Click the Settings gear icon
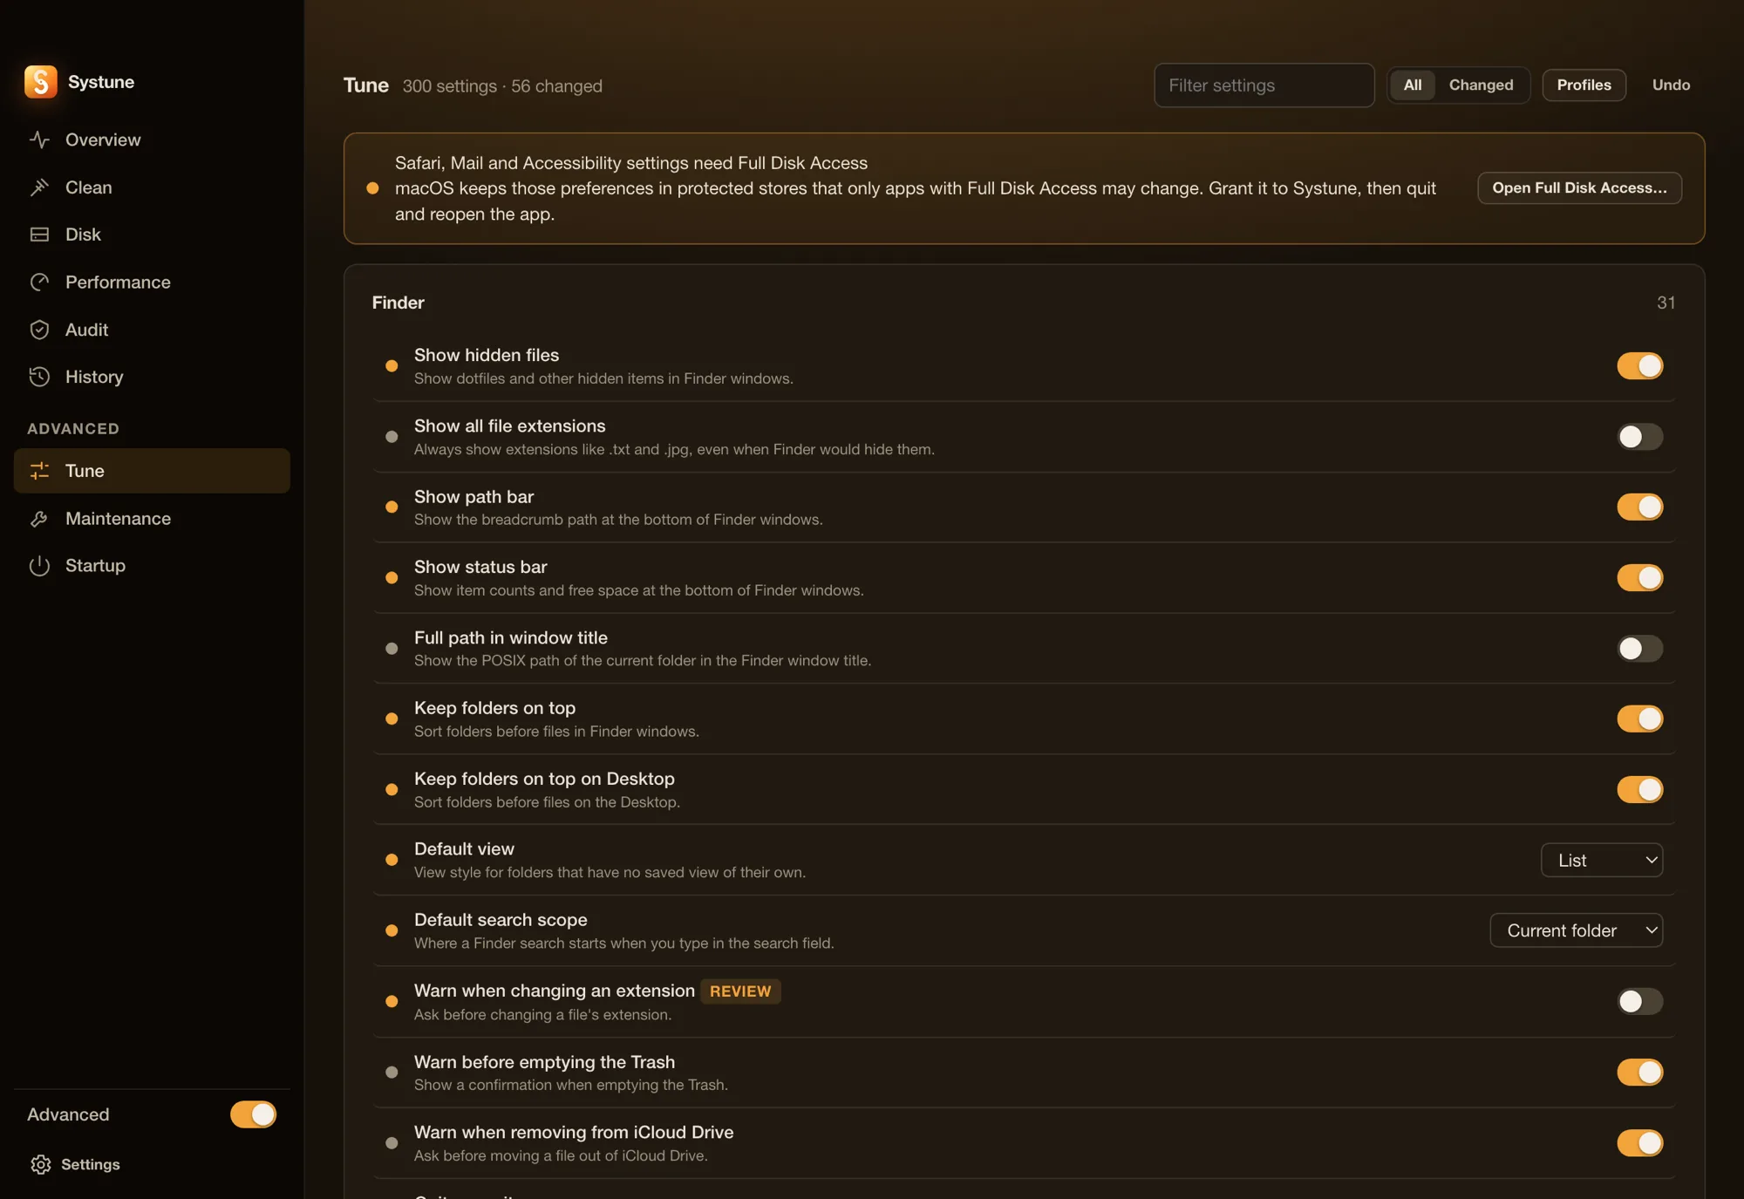Image resolution: width=1744 pixels, height=1199 pixels. [x=40, y=1165]
